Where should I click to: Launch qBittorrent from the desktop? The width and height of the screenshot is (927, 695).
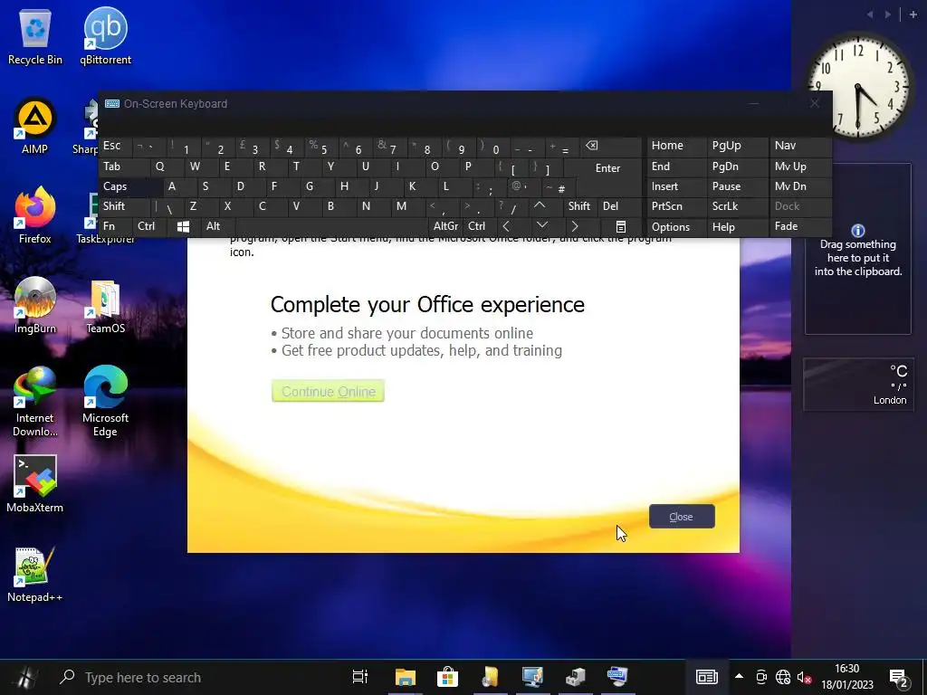click(105, 36)
